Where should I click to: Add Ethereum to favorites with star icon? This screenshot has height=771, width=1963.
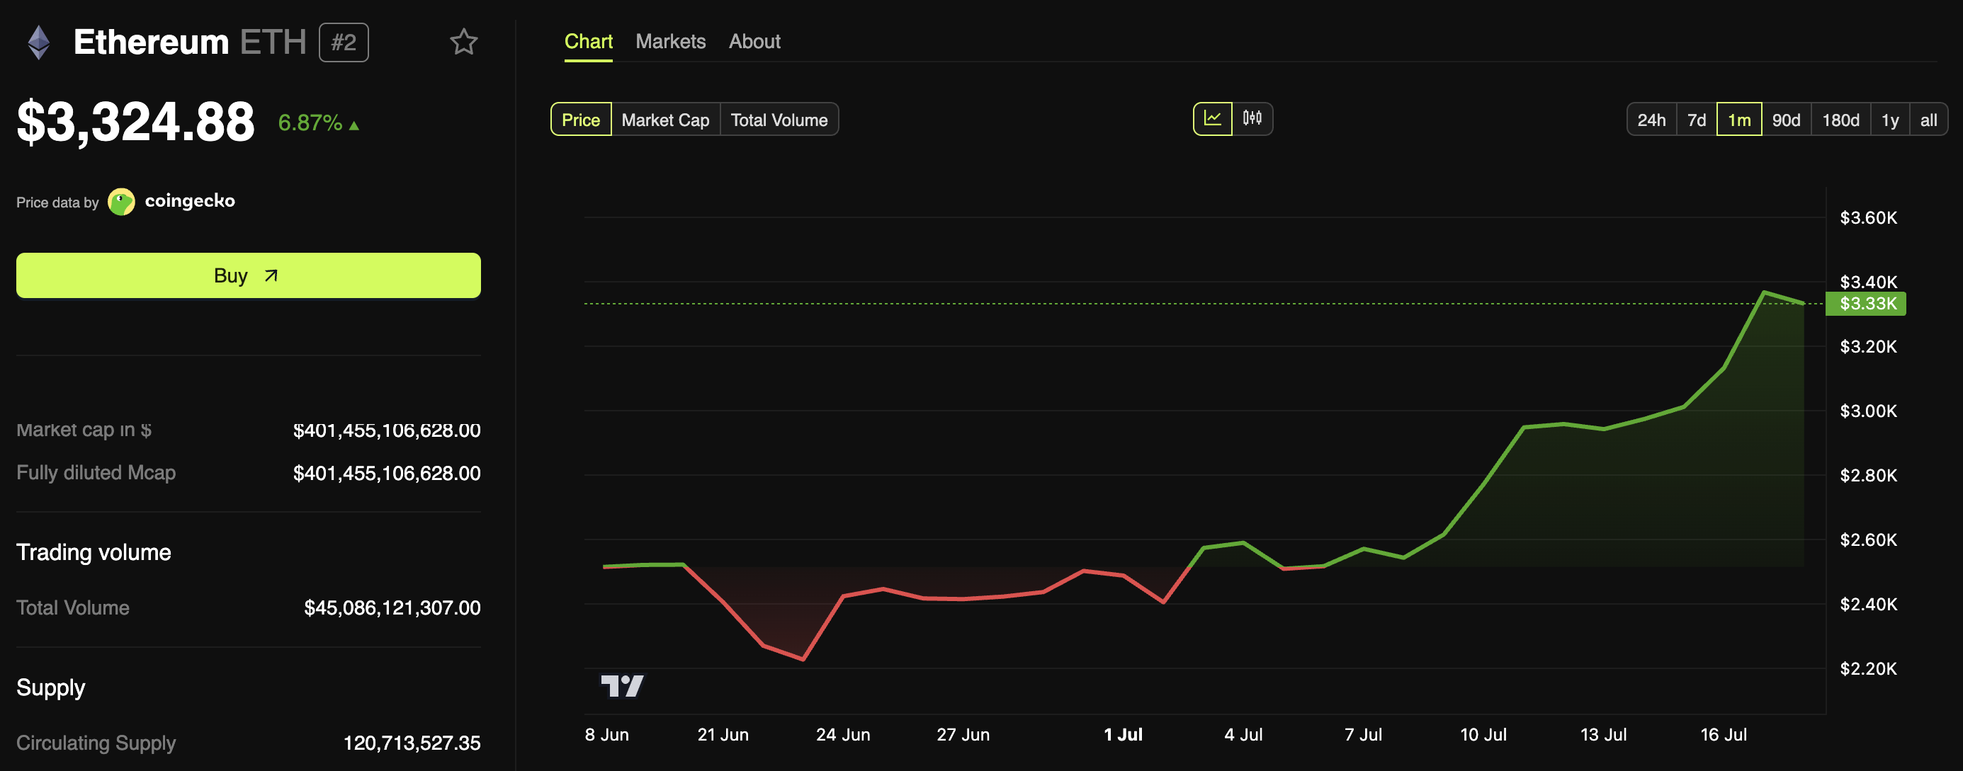point(463,42)
